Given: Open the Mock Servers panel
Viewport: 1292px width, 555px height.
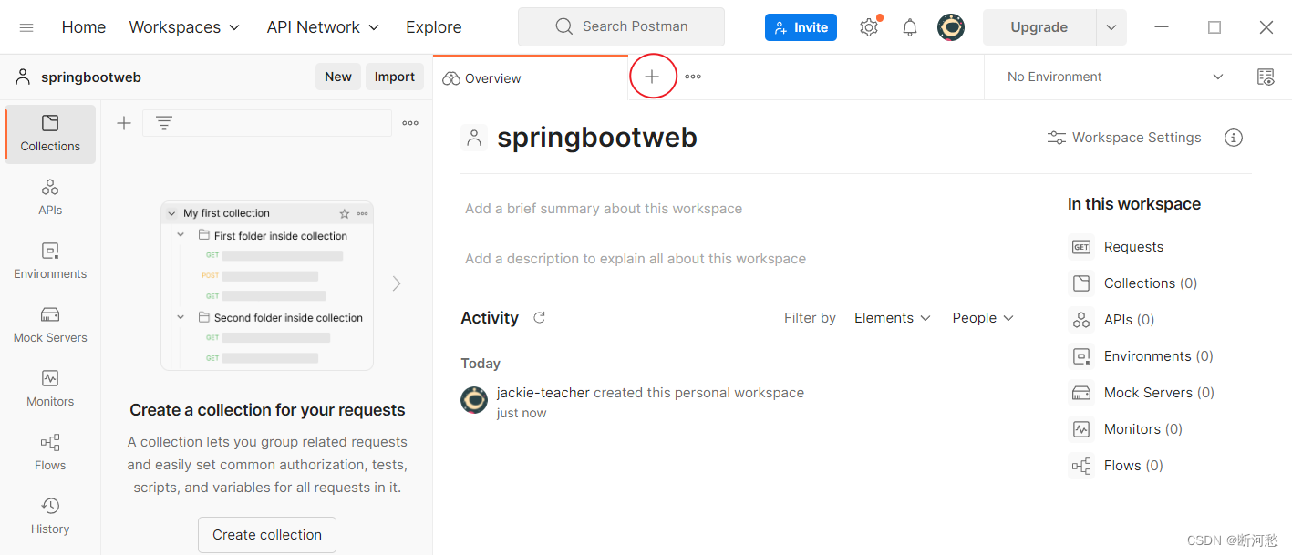Looking at the screenshot, I should pos(50,324).
